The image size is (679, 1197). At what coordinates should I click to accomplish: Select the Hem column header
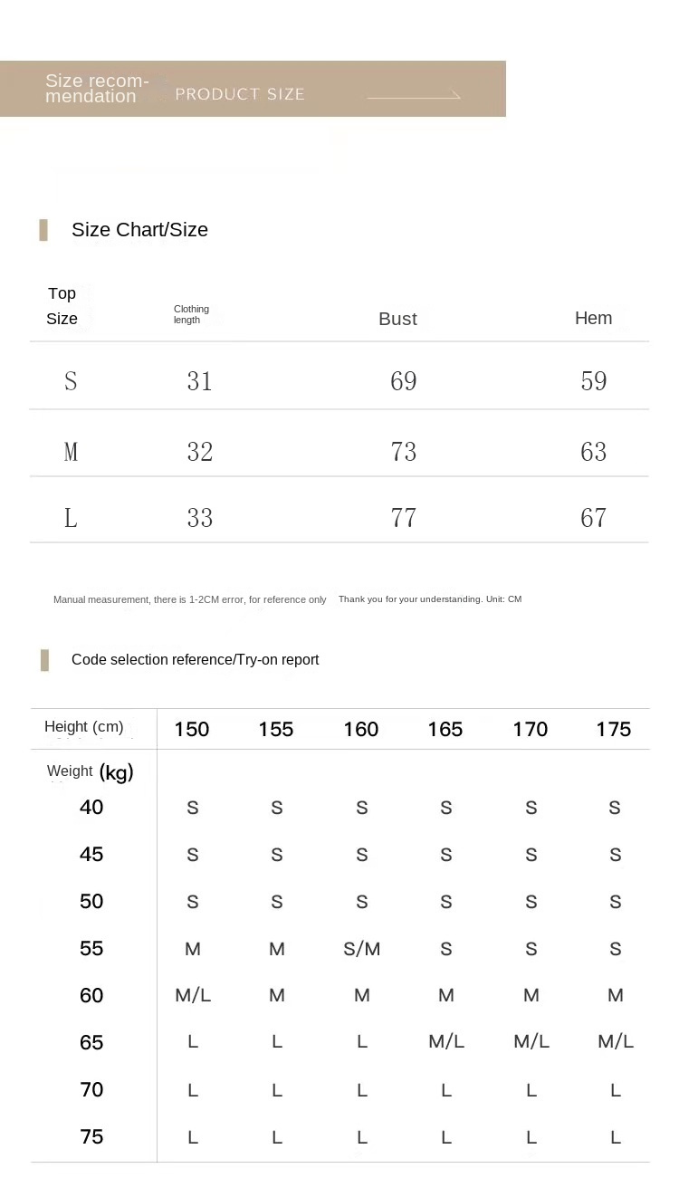[593, 318]
